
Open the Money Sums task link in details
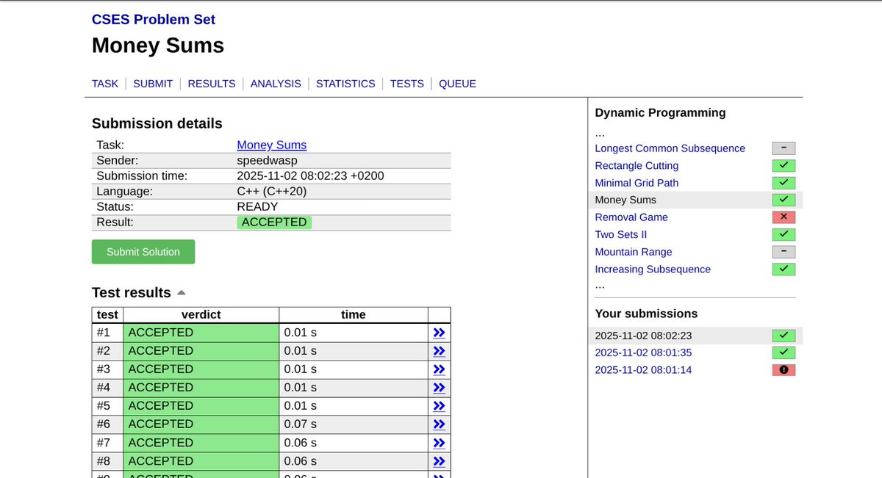click(x=272, y=145)
